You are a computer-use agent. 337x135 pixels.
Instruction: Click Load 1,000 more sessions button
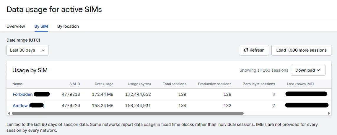(x=301, y=50)
